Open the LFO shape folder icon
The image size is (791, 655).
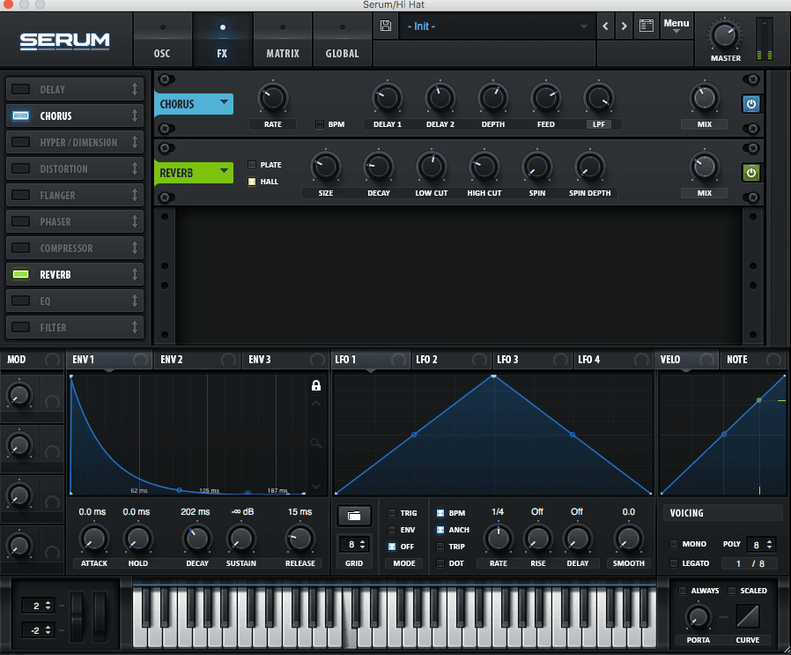(x=354, y=516)
